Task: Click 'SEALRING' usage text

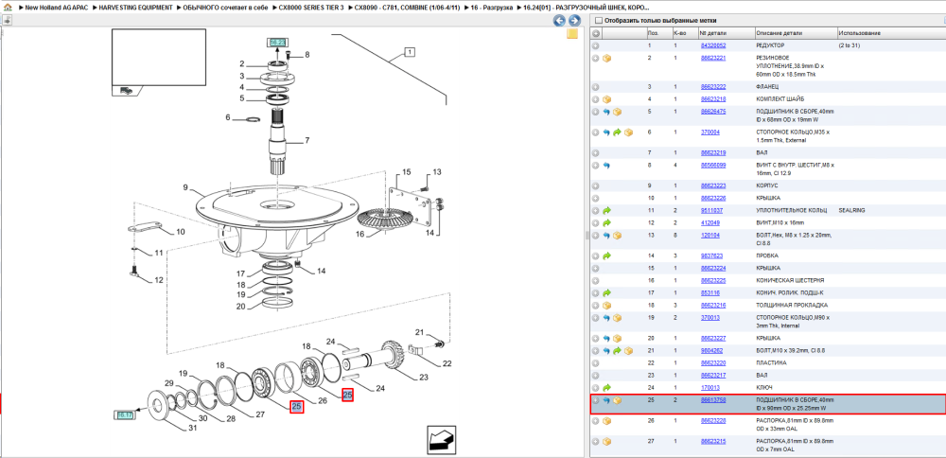Action: coord(852,211)
